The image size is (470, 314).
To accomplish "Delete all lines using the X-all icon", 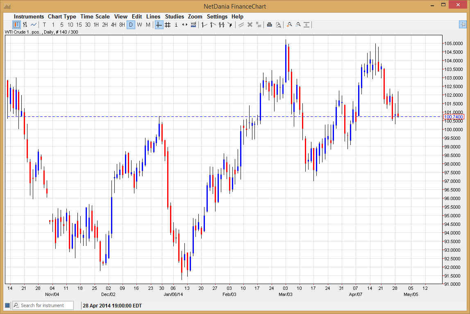I will point(259,25).
